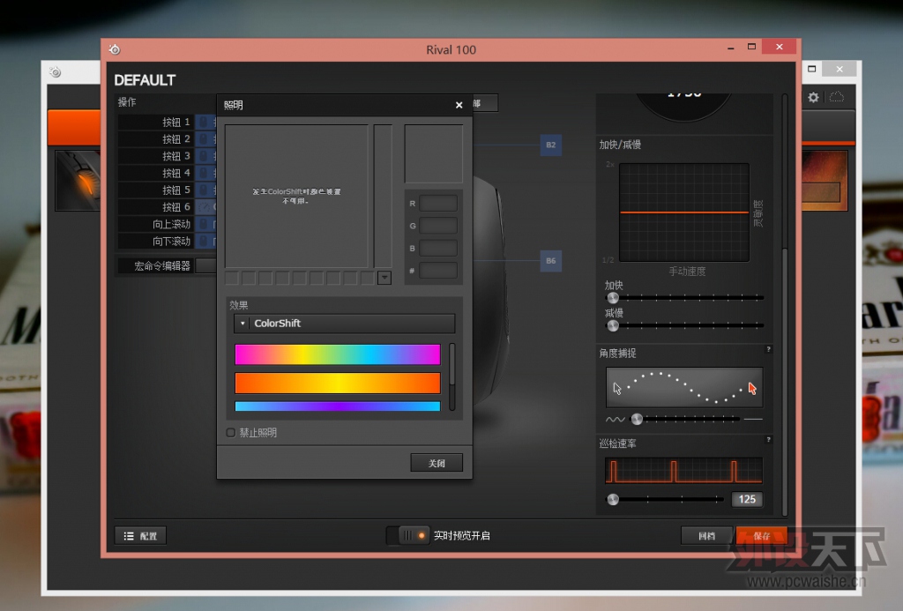Select the 按钮 1 row
The width and height of the screenshot is (903, 611).
167,122
